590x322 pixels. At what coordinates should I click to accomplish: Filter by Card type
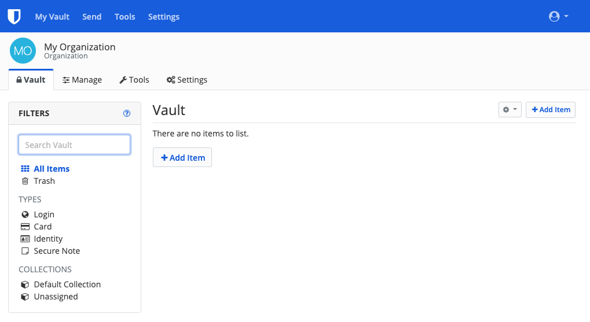[x=42, y=227]
